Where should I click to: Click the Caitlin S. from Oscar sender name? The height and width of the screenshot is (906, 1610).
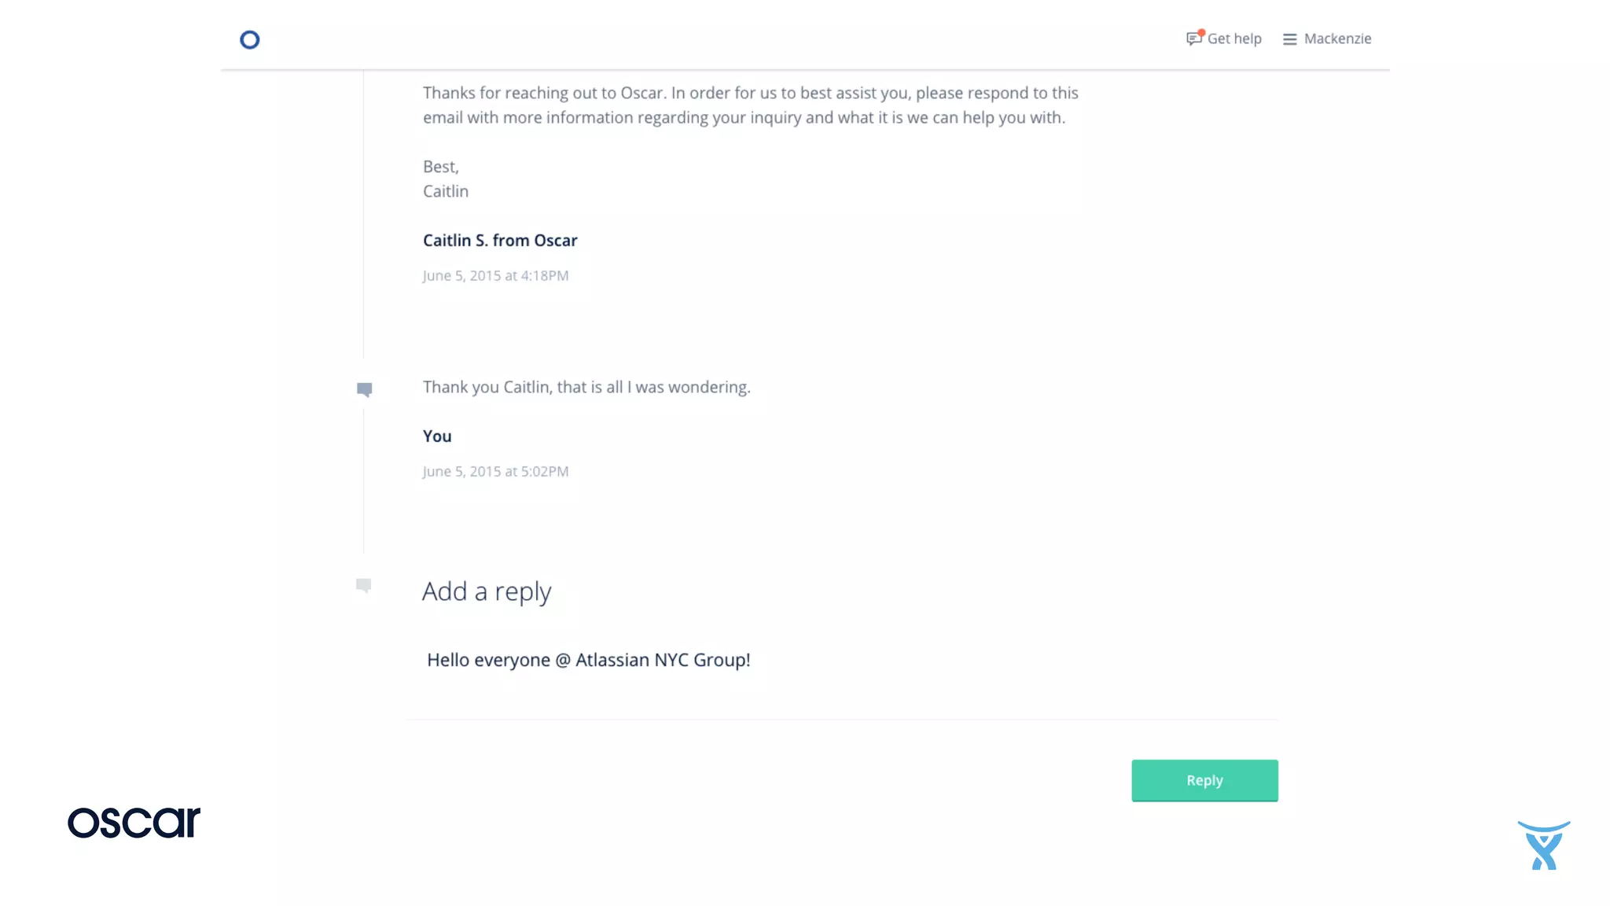pos(500,241)
